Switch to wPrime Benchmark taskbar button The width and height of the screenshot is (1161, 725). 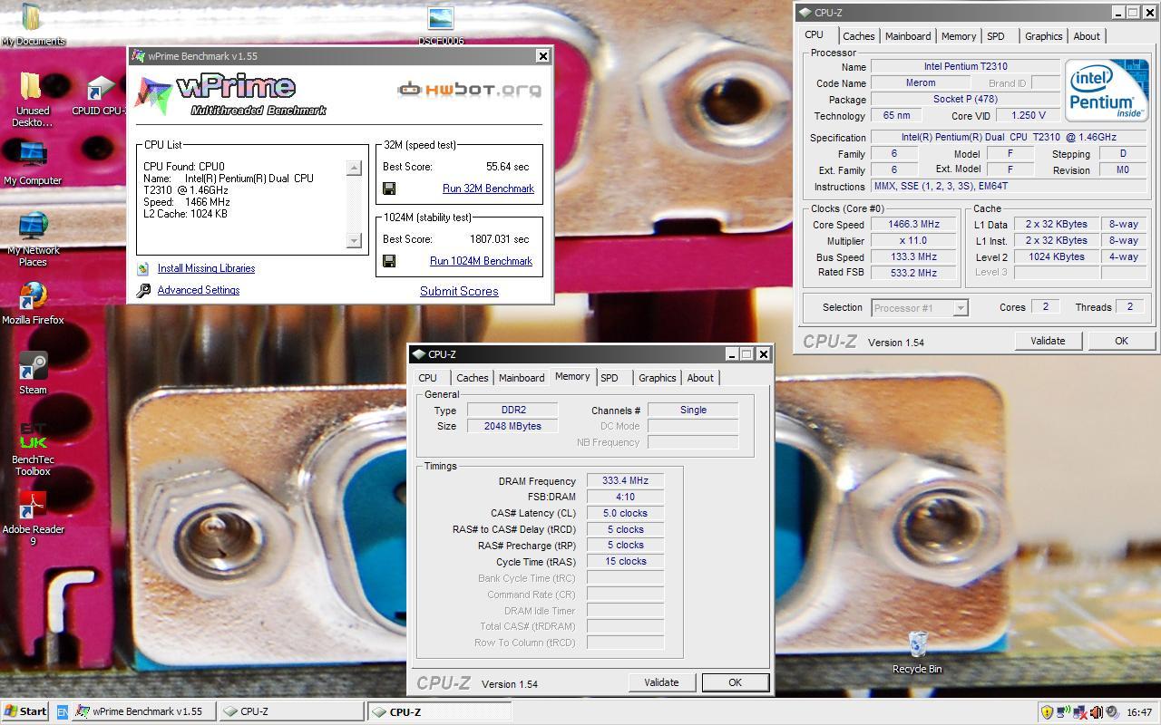[144, 711]
